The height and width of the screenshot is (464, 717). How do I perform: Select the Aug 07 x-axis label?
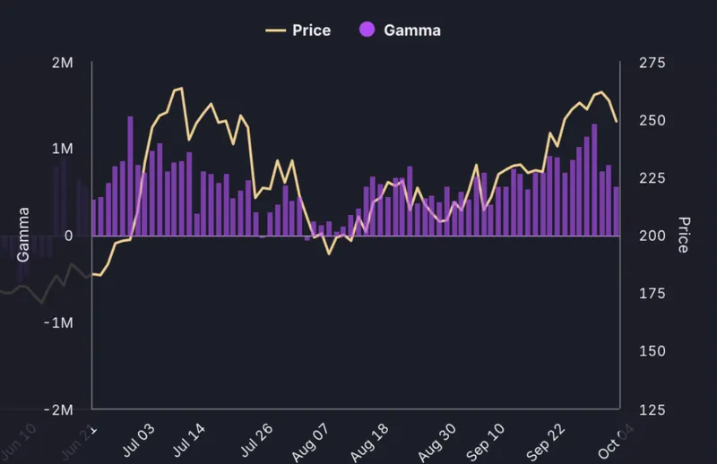(x=315, y=443)
